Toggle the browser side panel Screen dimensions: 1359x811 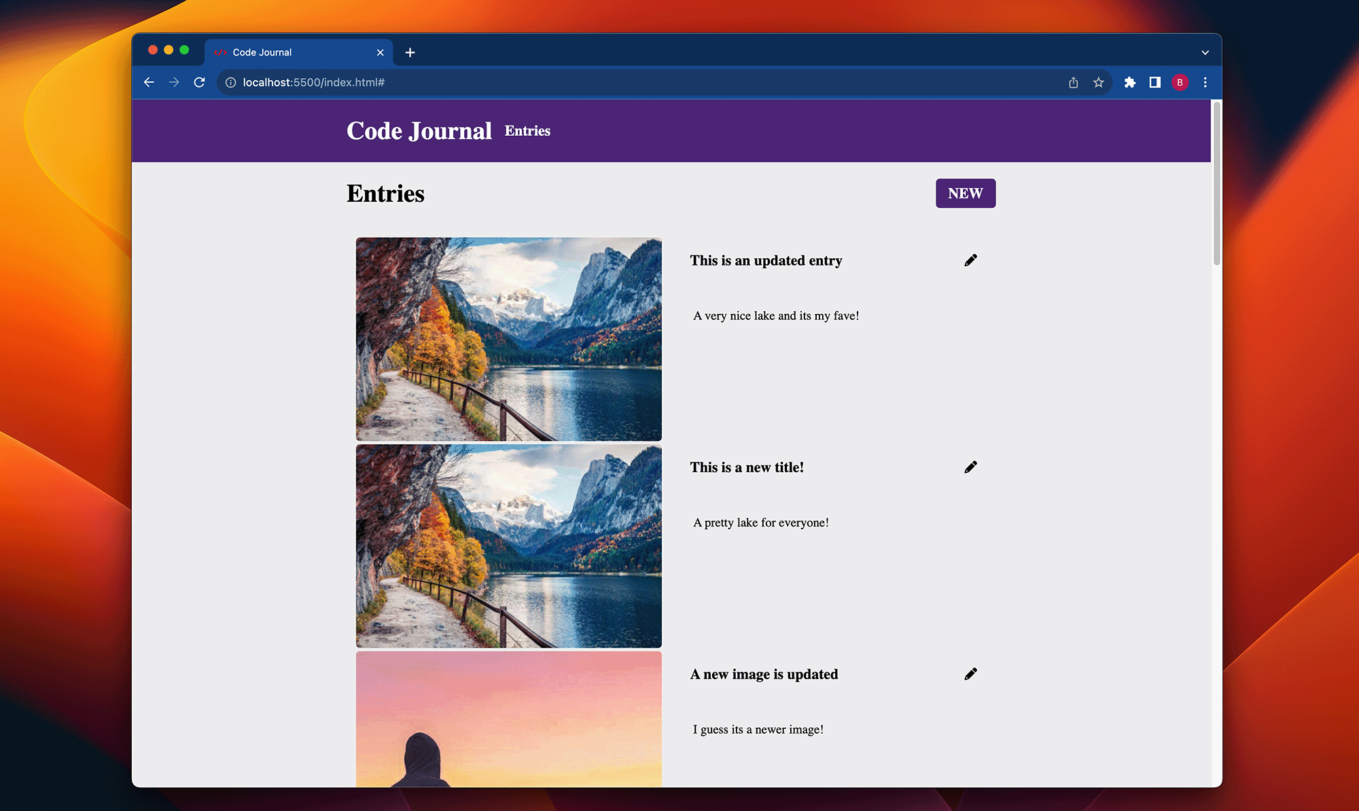(1154, 82)
